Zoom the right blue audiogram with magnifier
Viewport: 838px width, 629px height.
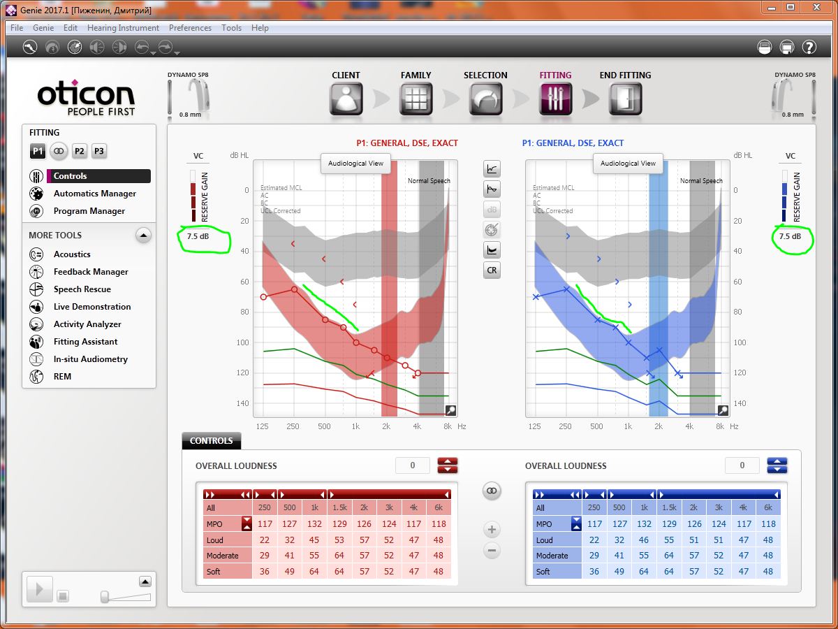723,411
